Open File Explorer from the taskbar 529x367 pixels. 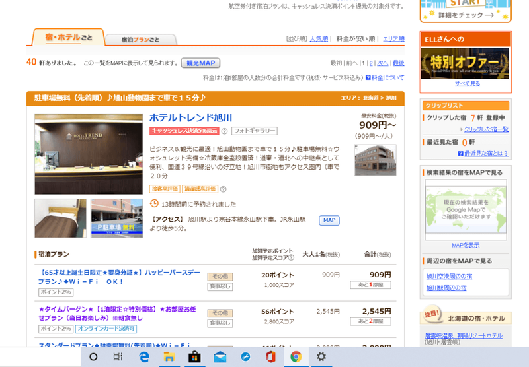coord(169,357)
